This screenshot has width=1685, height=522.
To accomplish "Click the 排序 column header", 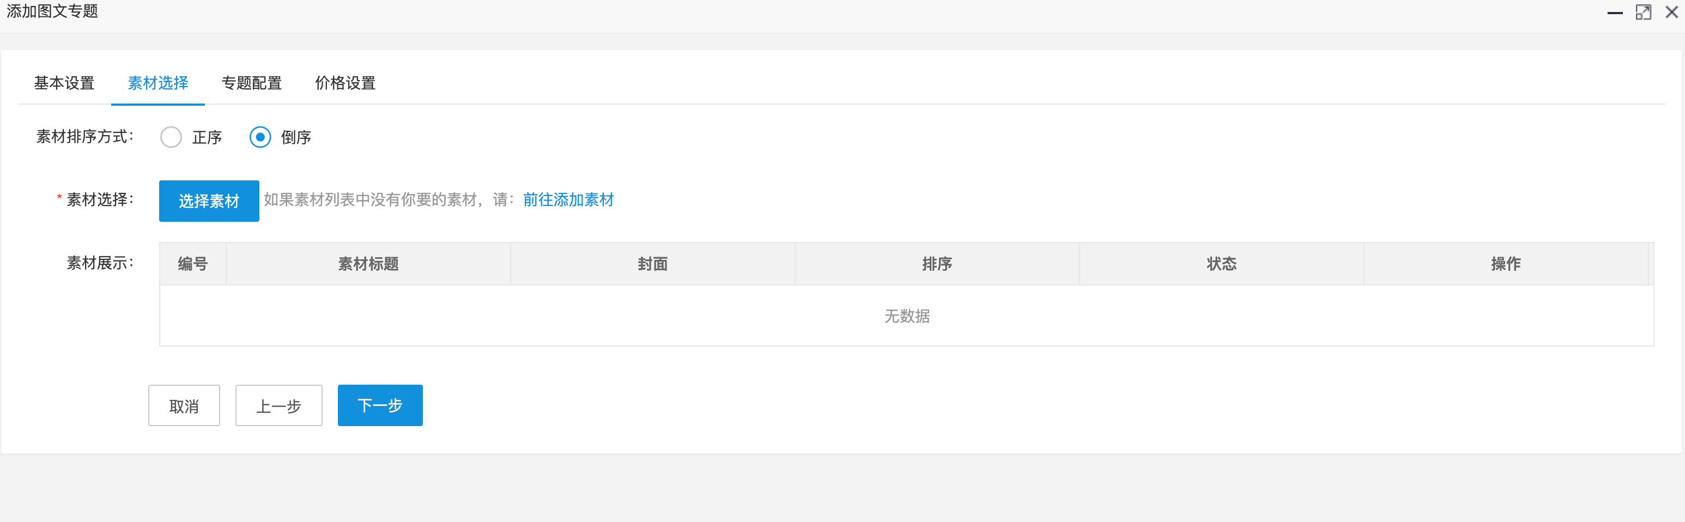I will coord(937,264).
